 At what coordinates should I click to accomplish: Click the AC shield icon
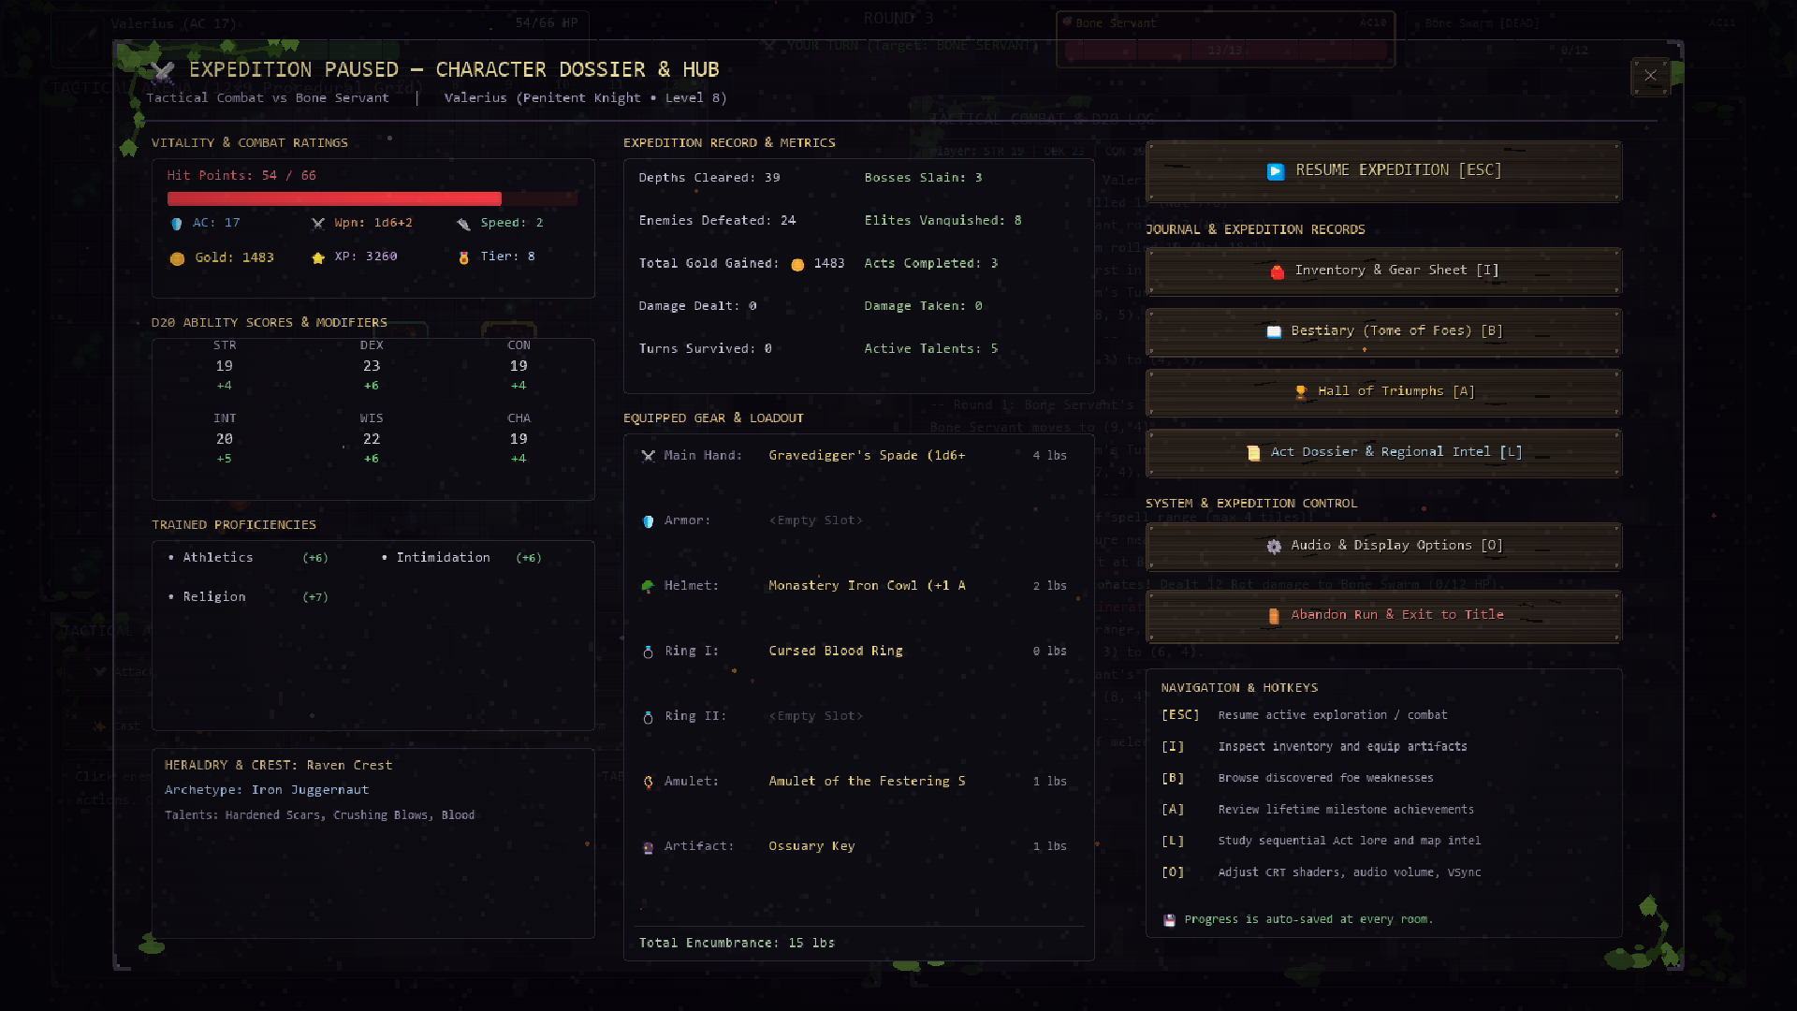pos(176,224)
